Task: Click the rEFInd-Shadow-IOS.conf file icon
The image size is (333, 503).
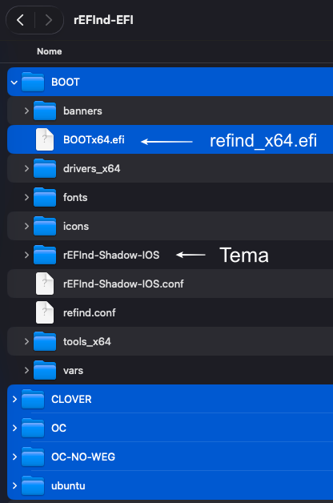Action: (x=45, y=284)
